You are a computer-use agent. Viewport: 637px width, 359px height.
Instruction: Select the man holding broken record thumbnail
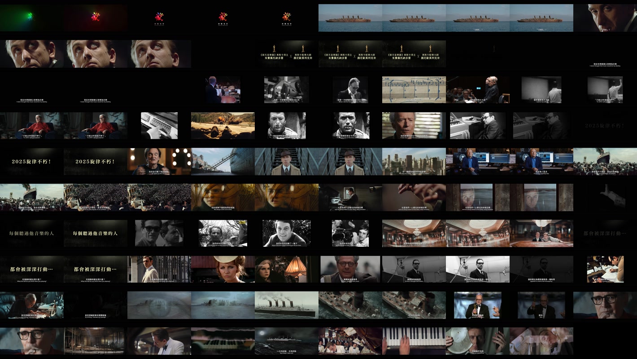click(x=477, y=341)
